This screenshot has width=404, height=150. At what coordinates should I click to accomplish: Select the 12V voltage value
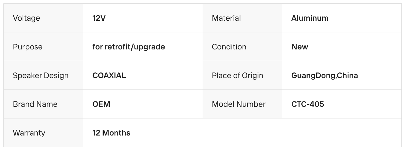tap(99, 18)
